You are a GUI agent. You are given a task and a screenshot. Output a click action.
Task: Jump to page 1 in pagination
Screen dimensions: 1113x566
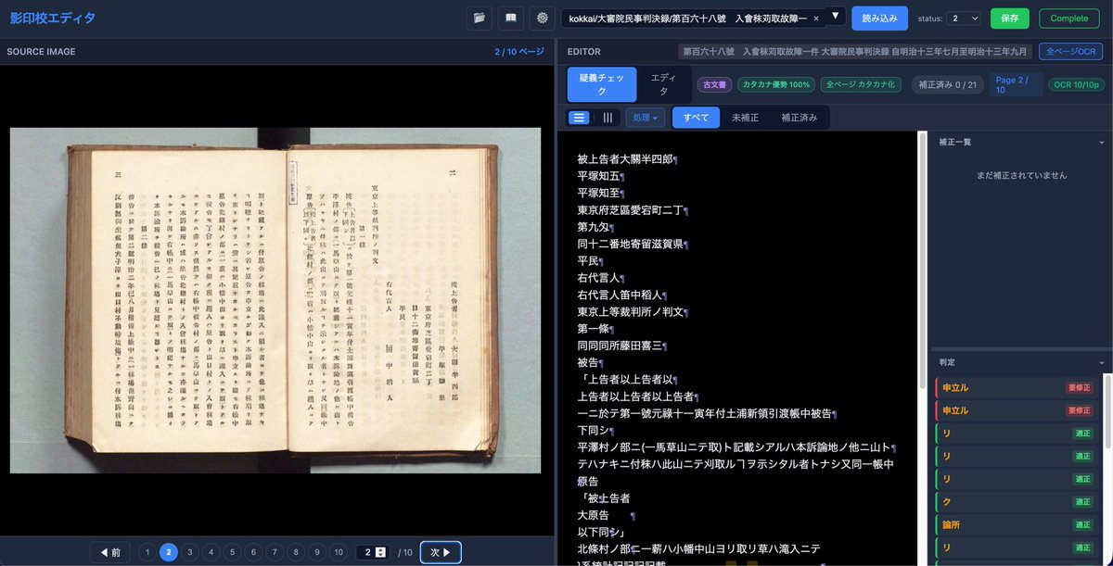[147, 552]
